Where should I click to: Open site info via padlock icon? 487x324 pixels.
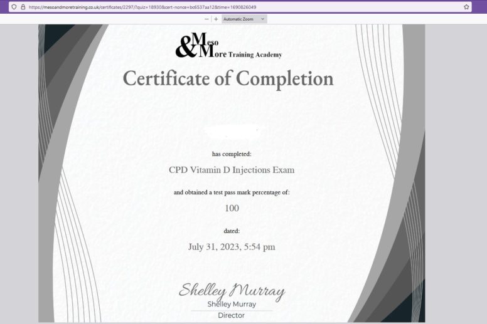pyautogui.click(x=23, y=7)
